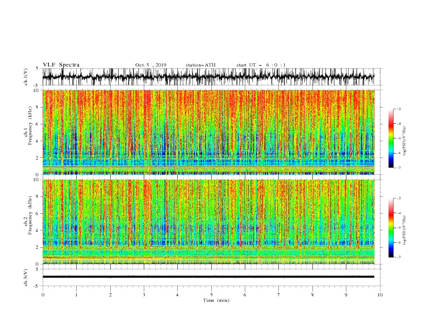Click the "Time (min)" axis label
Viewport: 428px width, 331px height.
coord(216,300)
